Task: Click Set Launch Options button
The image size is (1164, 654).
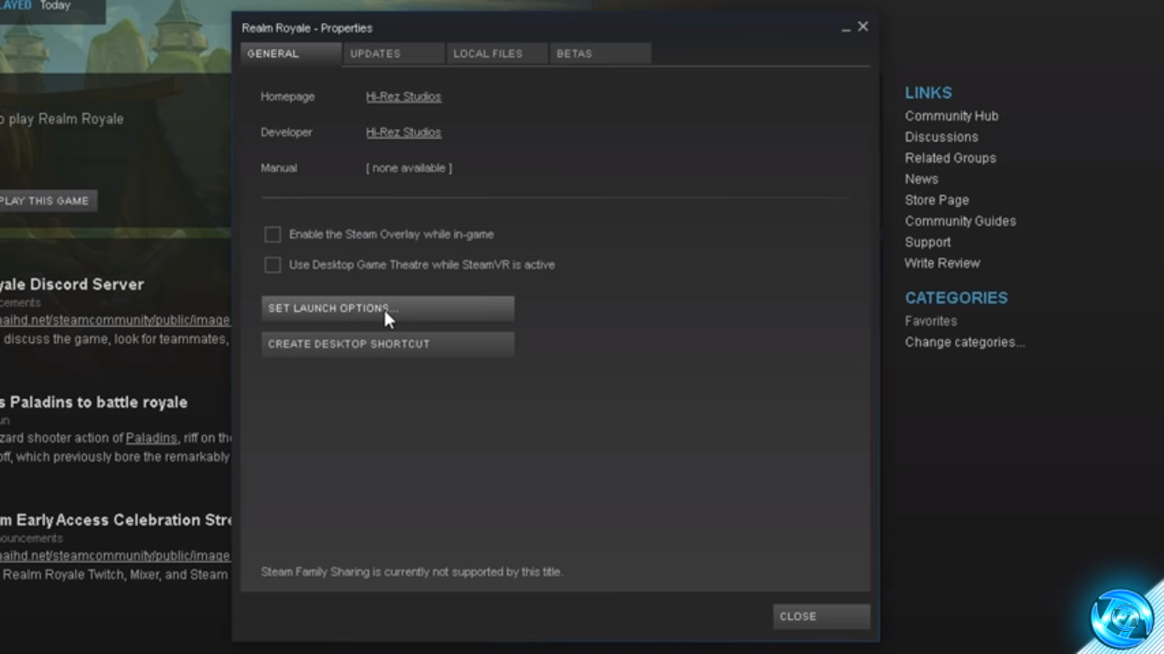Action: click(x=388, y=308)
